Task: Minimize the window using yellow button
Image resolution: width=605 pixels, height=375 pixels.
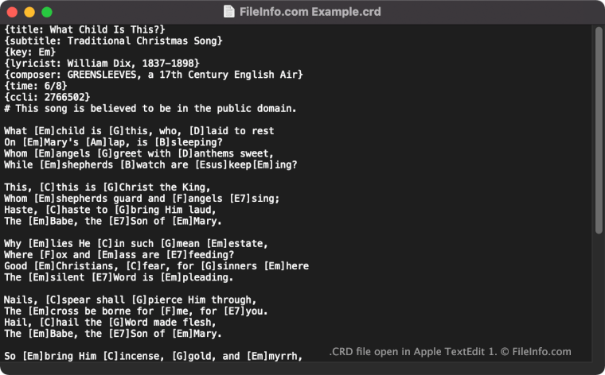Action: 29,13
